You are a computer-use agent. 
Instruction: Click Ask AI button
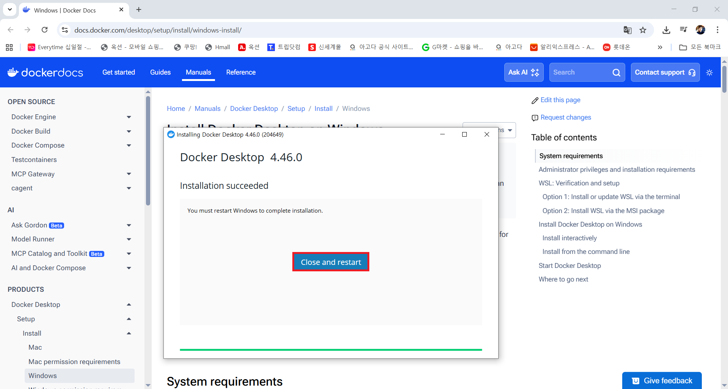tap(524, 72)
